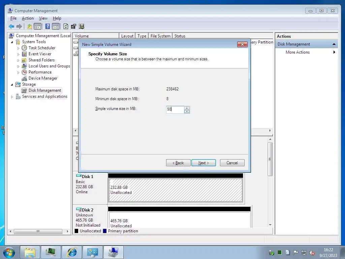The width and height of the screenshot is (345, 259).
Task: Click the disk view vertical scrollbar thumb
Action: pos(270,159)
